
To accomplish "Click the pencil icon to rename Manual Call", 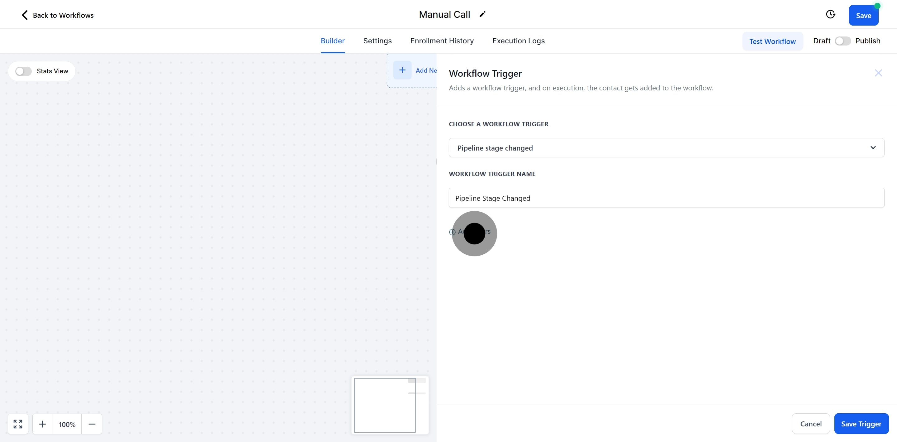I will (x=483, y=14).
